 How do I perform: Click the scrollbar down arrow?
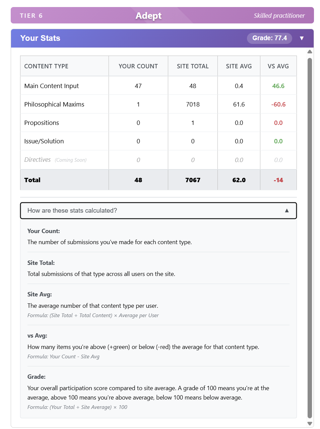point(310,424)
